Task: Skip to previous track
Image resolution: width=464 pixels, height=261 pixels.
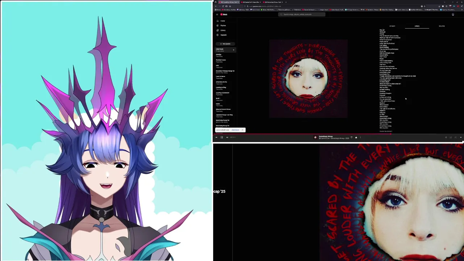Action: (x=216, y=137)
